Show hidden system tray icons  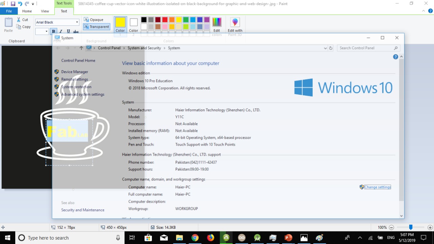coord(360,238)
